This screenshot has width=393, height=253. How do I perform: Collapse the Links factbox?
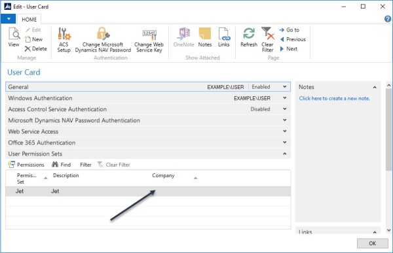(375, 232)
